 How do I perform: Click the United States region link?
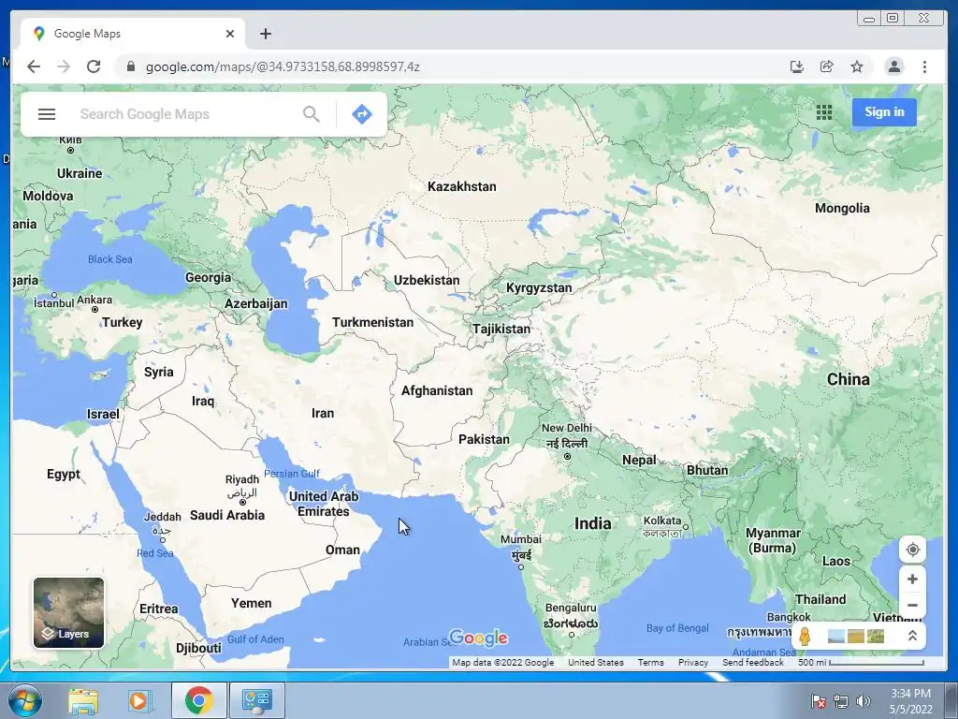(596, 662)
